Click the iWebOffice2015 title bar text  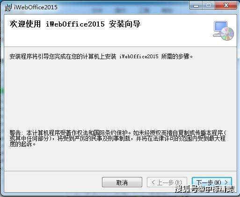36,7
